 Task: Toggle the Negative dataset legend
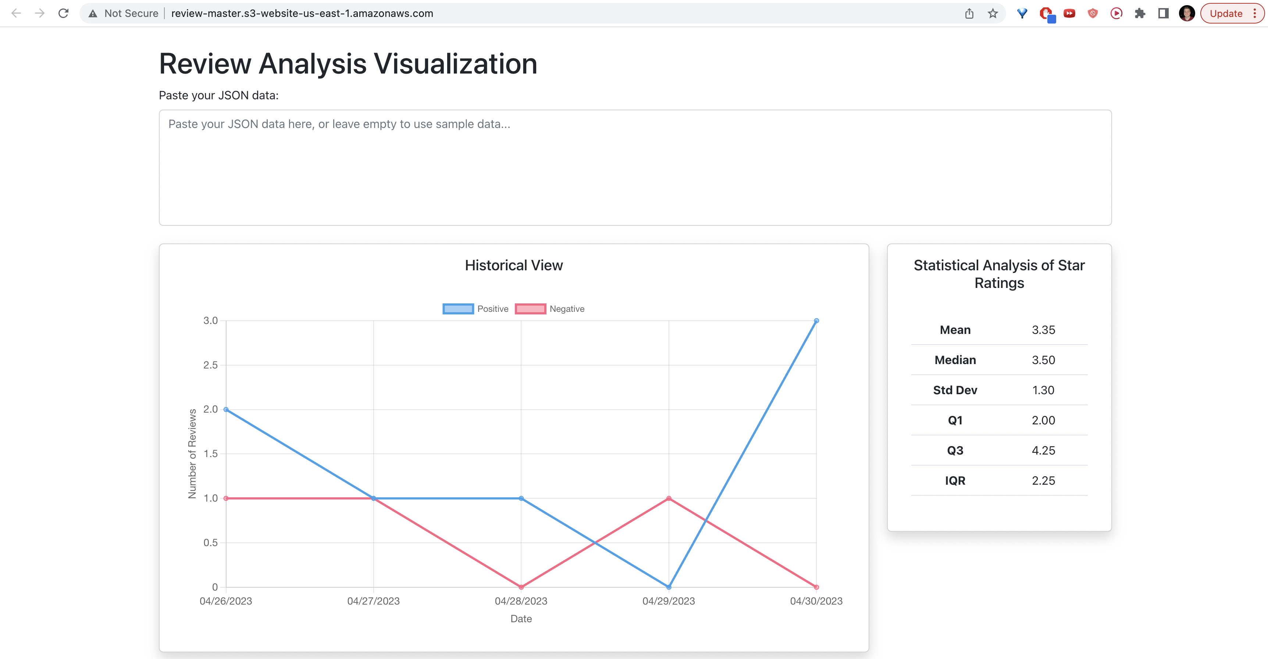[550, 309]
